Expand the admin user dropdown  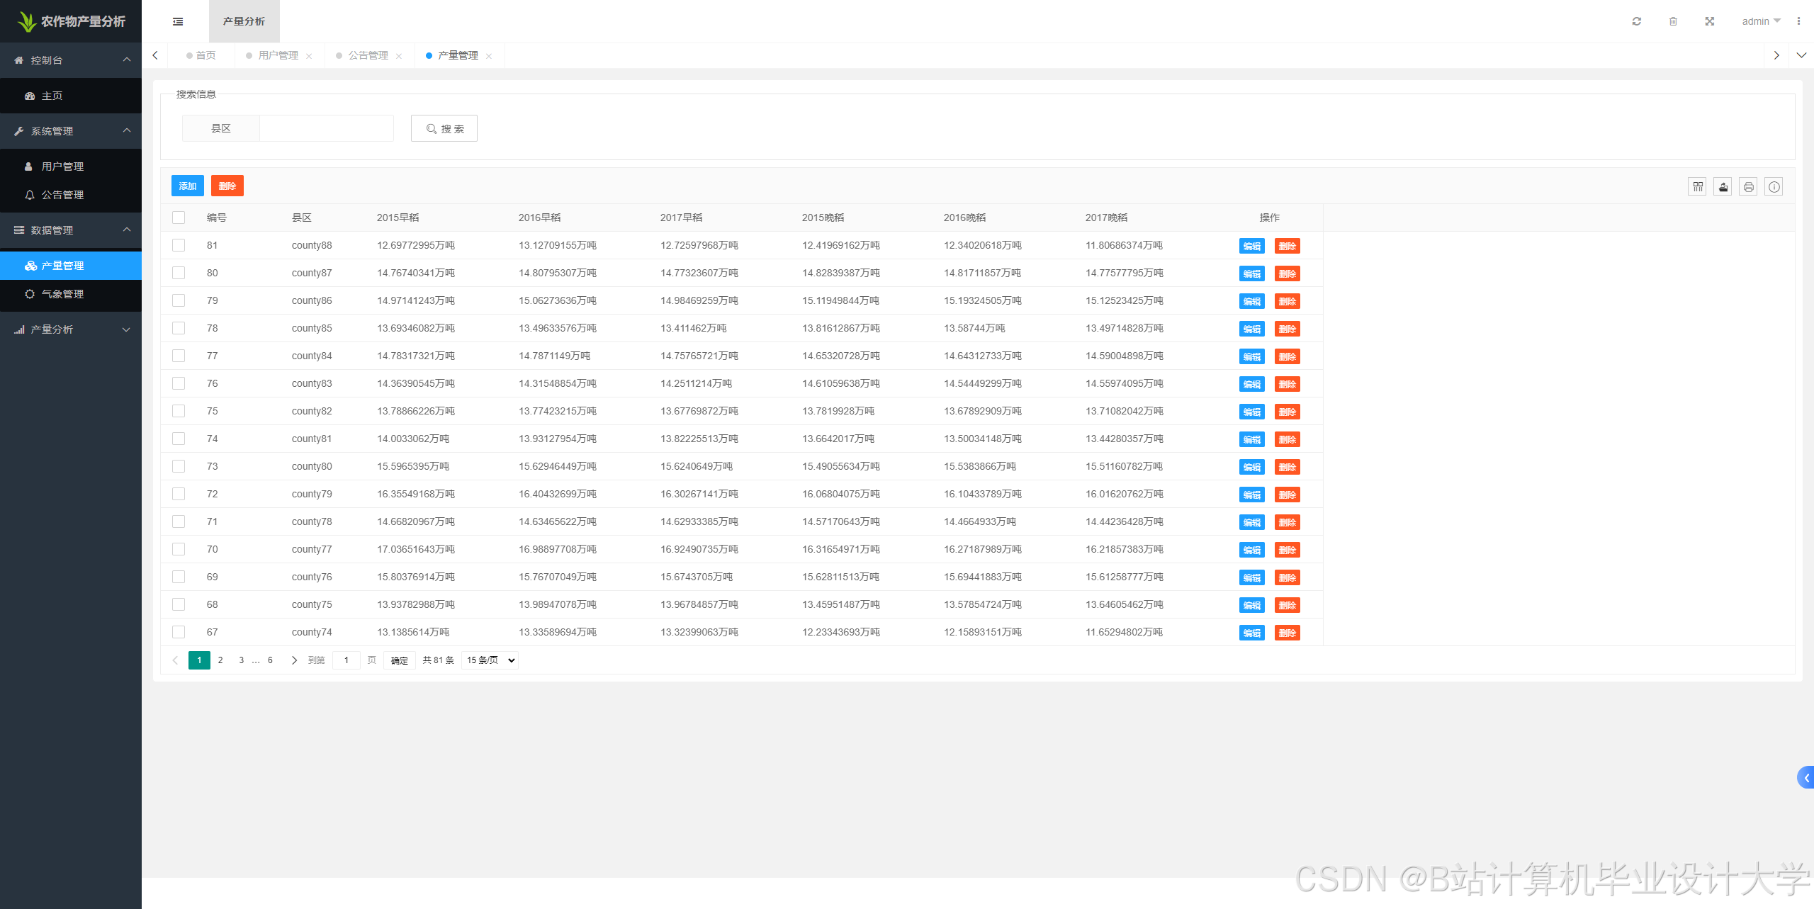point(1760,21)
